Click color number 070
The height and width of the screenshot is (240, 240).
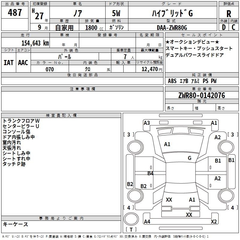[50, 69]
